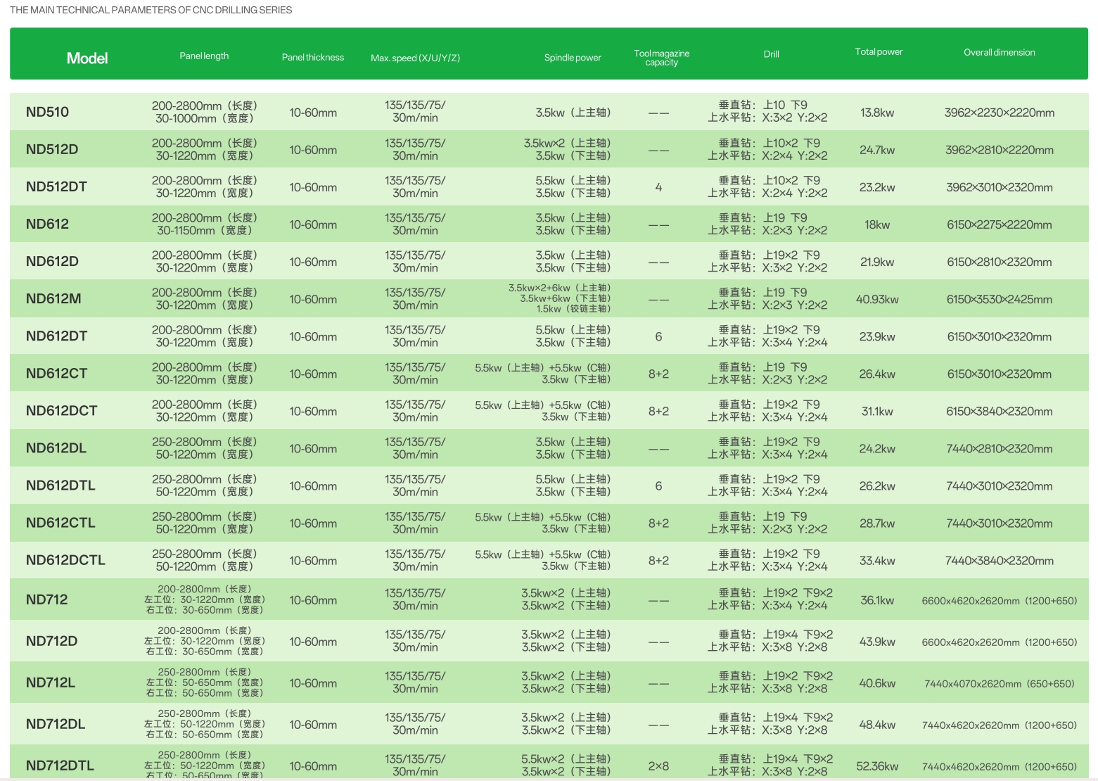Select the Max. speed (X/U/Y/Z) header
Image resolution: width=1098 pixels, height=781 pixels.
[x=415, y=58]
